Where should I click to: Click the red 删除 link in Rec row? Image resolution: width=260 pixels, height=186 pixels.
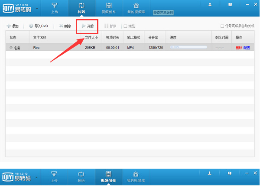tap(239, 48)
